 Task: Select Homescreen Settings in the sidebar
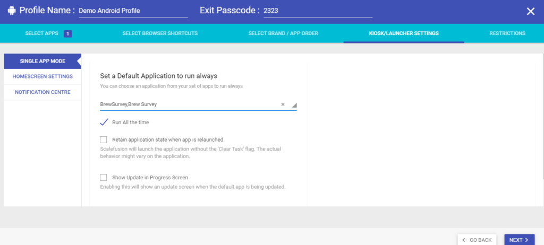pos(42,76)
